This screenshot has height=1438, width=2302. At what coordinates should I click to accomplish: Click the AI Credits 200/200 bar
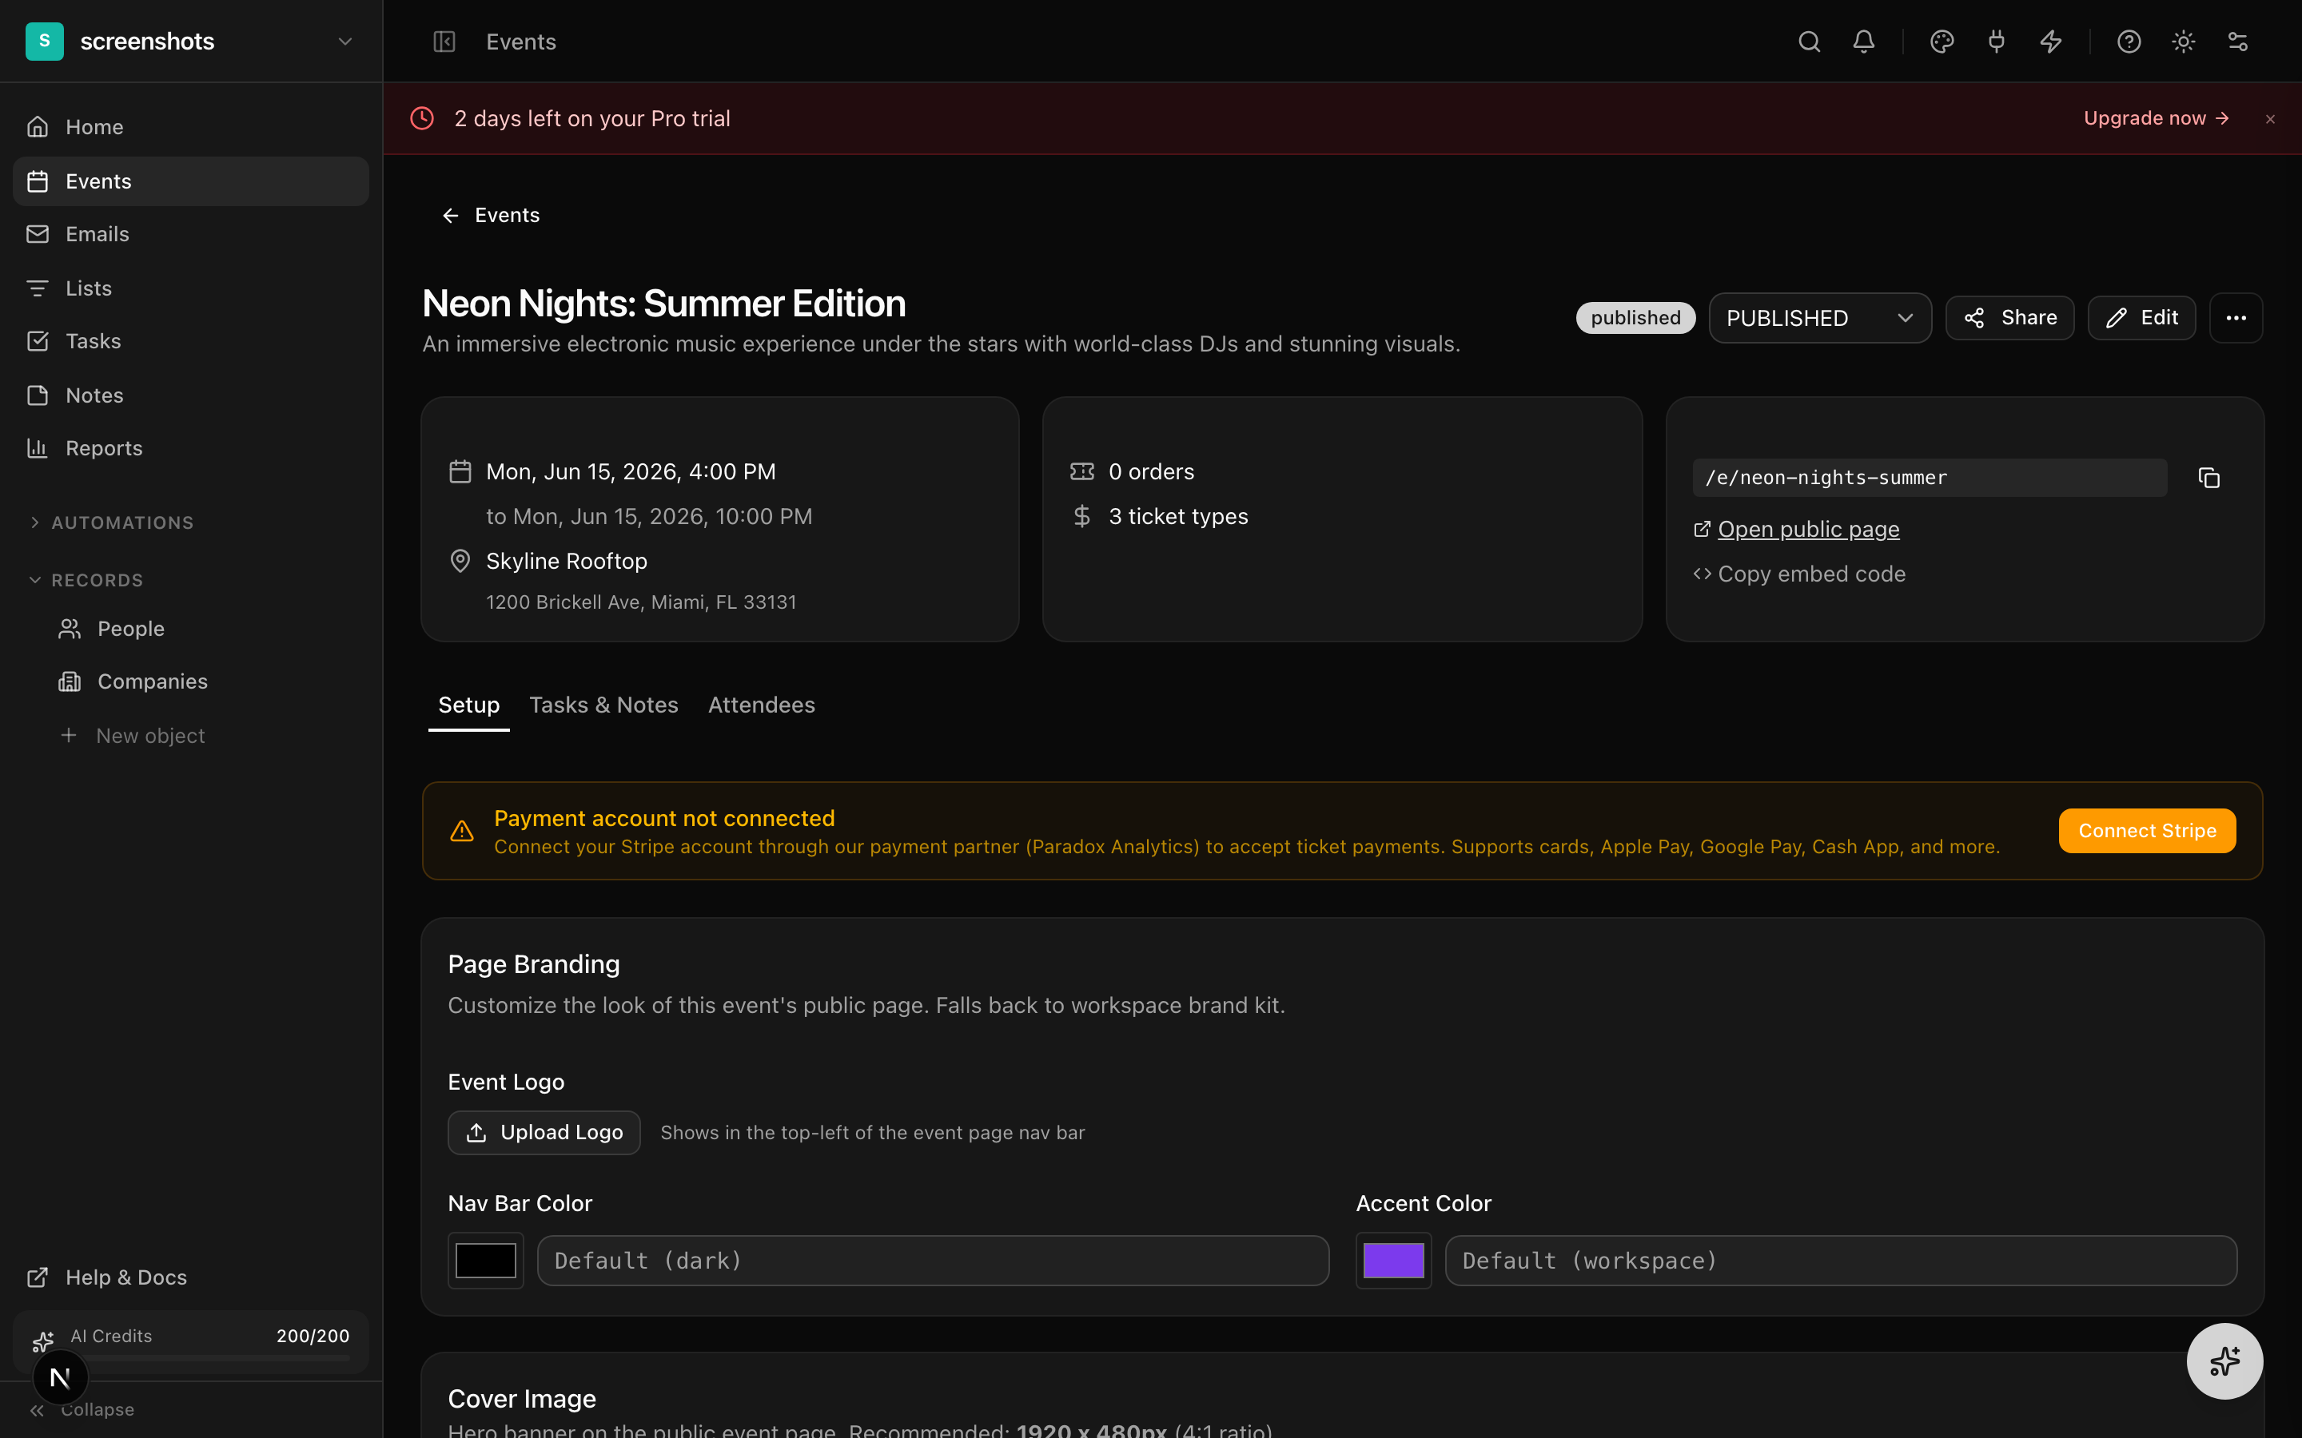(190, 1342)
